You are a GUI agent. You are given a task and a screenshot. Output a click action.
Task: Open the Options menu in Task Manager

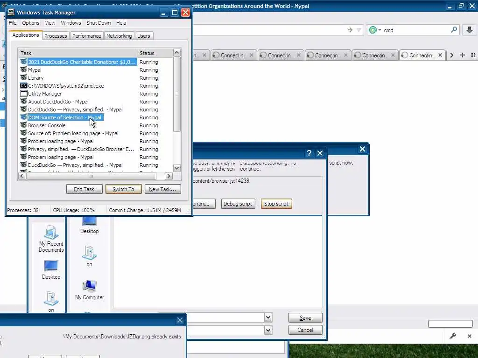point(30,23)
